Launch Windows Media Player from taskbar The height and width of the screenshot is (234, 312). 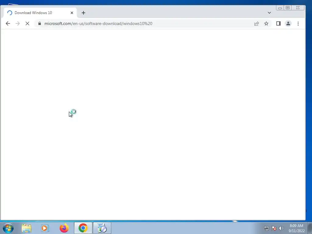pos(45,228)
